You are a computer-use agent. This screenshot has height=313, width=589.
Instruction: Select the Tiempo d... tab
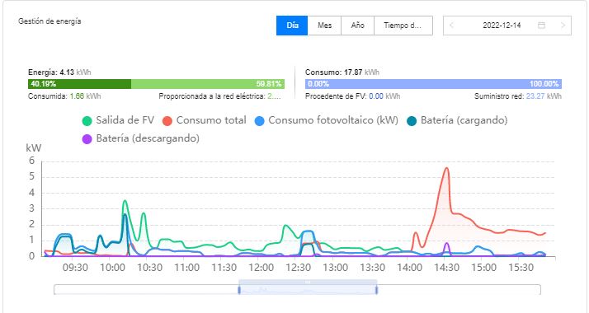pyautogui.click(x=403, y=26)
